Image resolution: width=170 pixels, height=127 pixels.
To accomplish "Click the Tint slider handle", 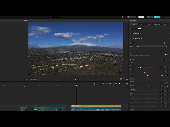I will (144, 71).
